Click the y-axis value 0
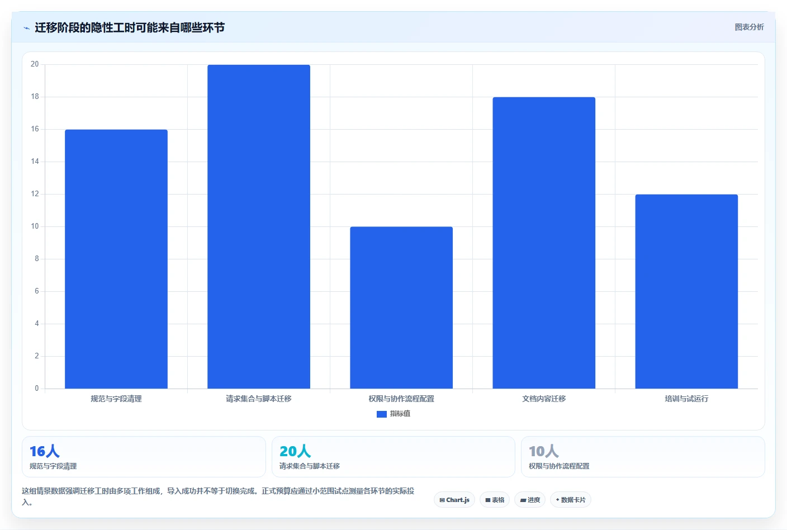787x530 pixels. 37,389
